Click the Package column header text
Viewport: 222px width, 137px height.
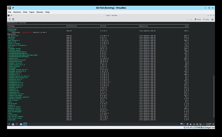pyautogui.click(x=11, y=26)
